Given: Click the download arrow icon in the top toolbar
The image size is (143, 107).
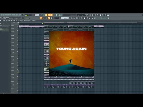Looking at the screenshot, I should coord(108,15).
